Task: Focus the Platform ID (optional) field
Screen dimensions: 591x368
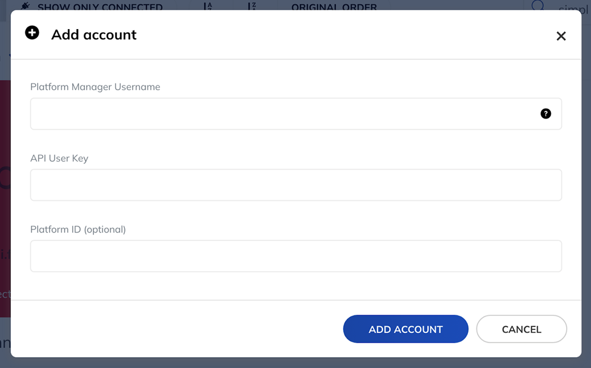Action: coord(296,256)
